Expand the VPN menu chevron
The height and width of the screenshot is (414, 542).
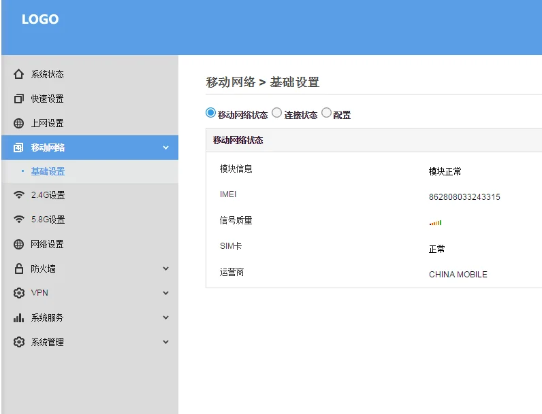pos(166,293)
